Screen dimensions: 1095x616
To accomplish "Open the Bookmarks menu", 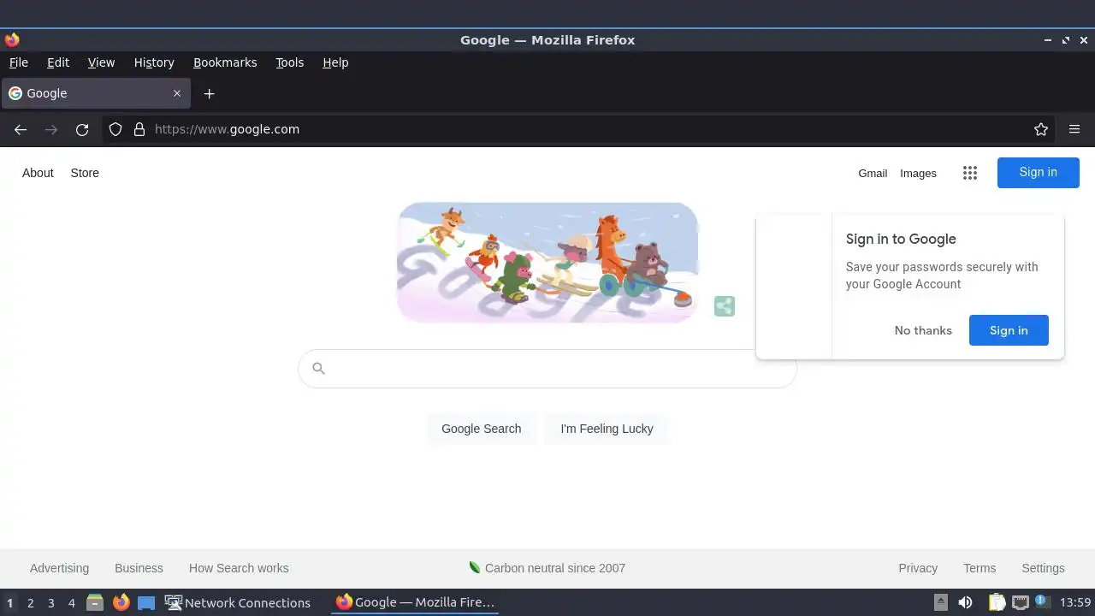I will (225, 62).
